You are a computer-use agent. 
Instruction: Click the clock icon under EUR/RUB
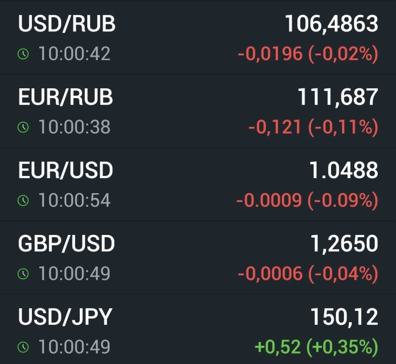coord(22,127)
